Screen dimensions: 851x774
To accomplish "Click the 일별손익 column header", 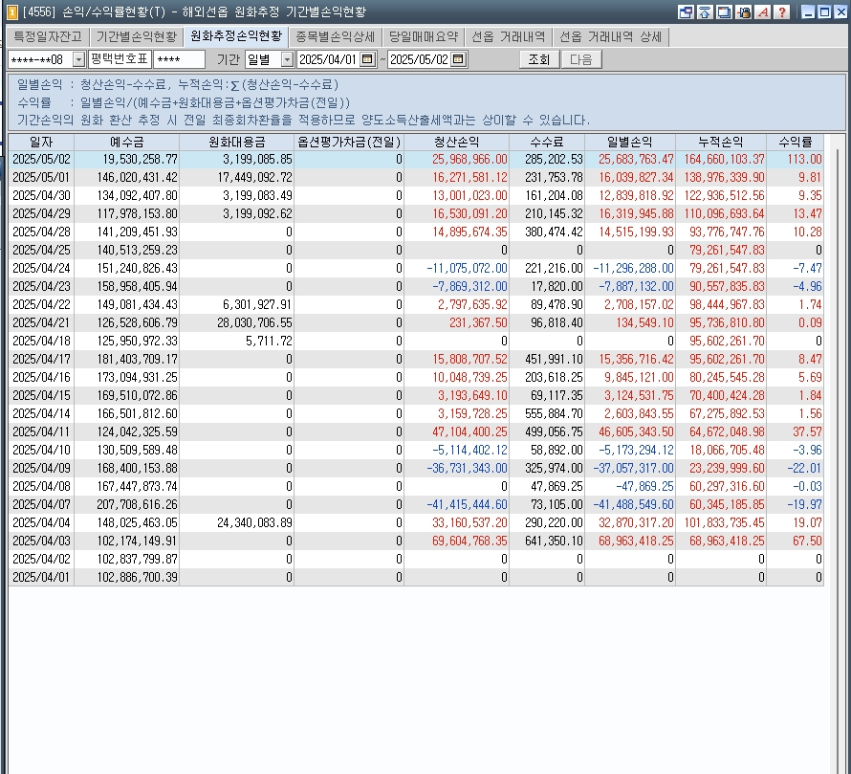I will pyautogui.click(x=629, y=143).
